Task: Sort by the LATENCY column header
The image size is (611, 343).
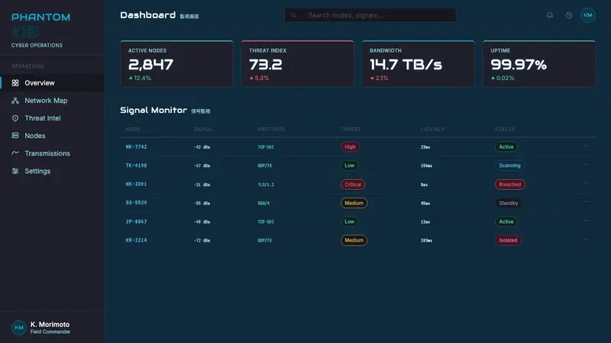Action: point(432,129)
